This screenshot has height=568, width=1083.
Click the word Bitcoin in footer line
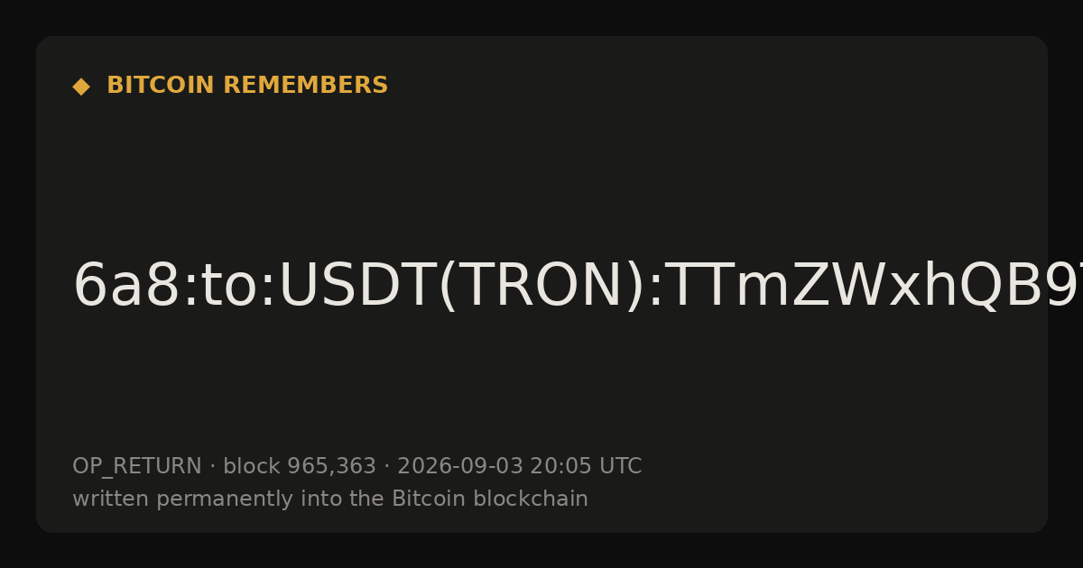(x=424, y=499)
